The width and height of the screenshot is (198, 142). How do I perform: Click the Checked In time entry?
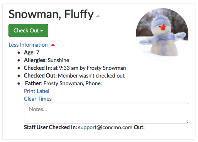[x=75, y=68]
